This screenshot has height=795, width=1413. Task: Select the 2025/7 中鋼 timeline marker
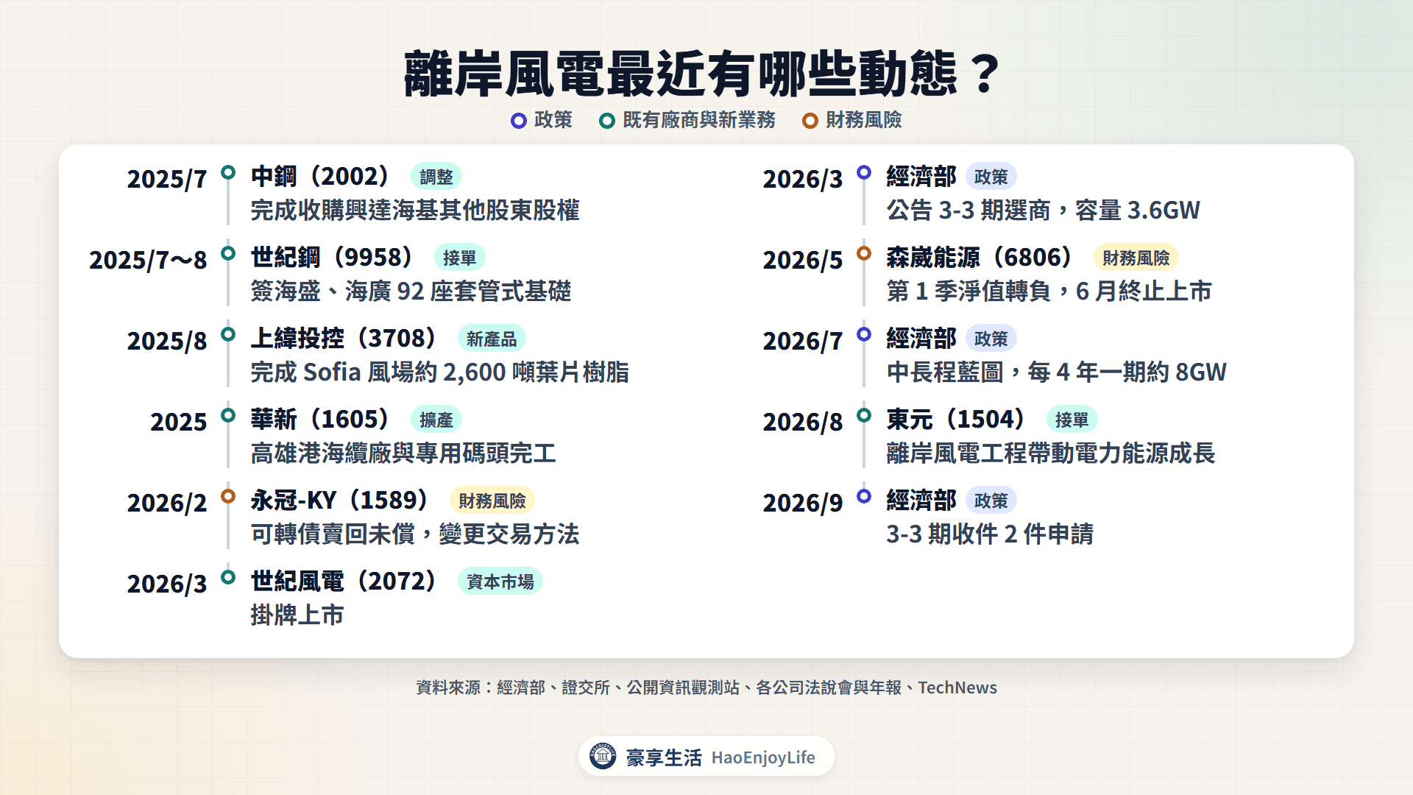[x=228, y=172]
